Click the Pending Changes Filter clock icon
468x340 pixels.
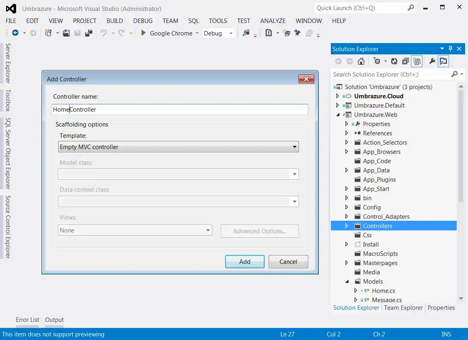click(377, 61)
